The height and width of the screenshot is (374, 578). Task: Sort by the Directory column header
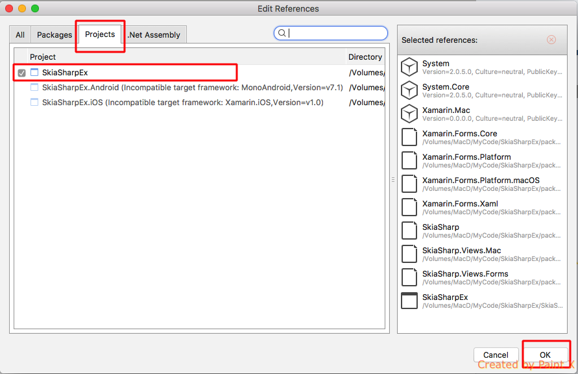coord(365,56)
